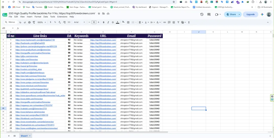Open the text color picker

118,22
